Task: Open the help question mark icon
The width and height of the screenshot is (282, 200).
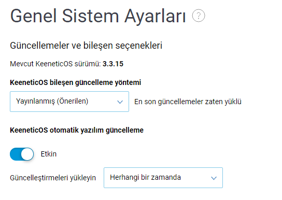Action: pos(199,16)
